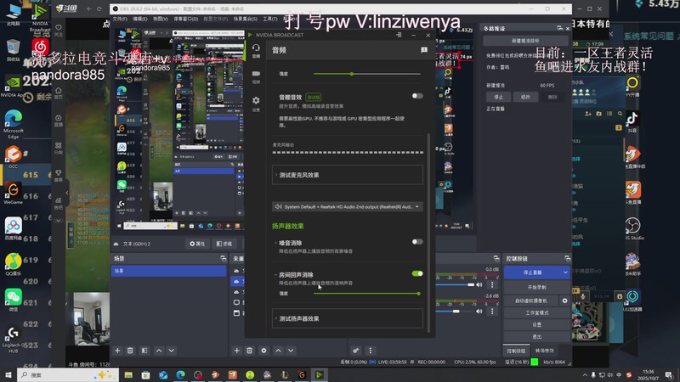Click 修改 button in 多路推流 panel

click(525, 97)
